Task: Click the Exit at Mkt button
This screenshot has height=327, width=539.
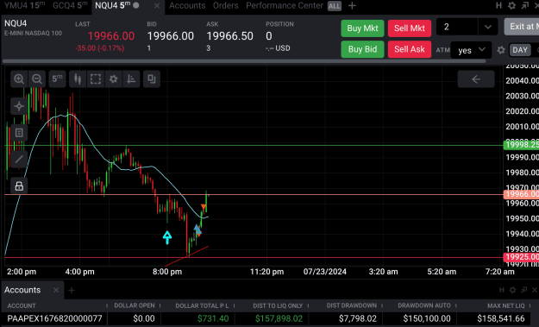Action: [522, 27]
